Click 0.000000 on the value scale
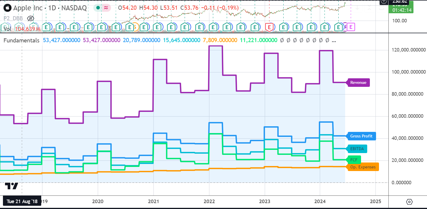The height and width of the screenshot is (209, 427). click(401, 183)
